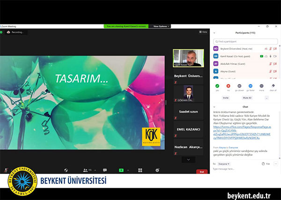This screenshot has width=281, height=200.
Task: Click the Participants (115) panel title
Action: [245, 33]
